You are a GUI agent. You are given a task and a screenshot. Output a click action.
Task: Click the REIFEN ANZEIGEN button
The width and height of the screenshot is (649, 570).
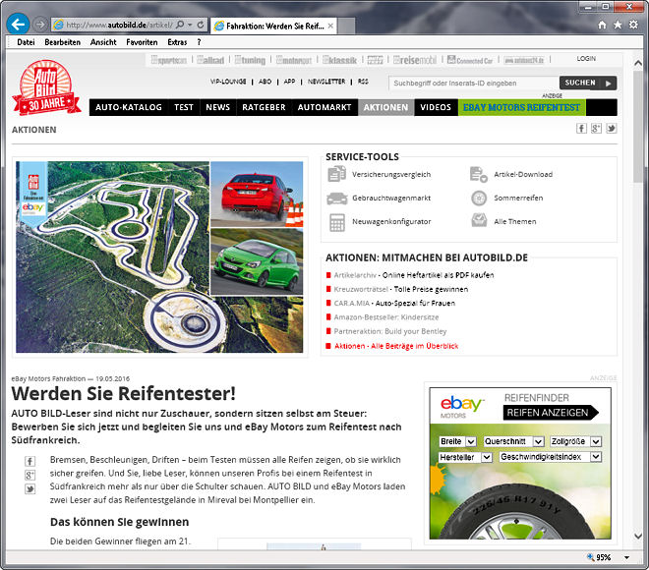click(551, 413)
